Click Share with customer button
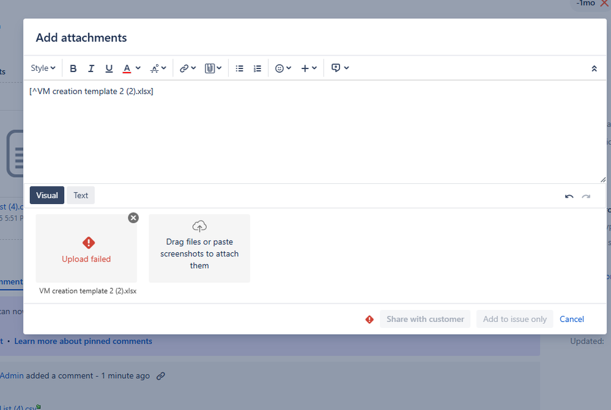The height and width of the screenshot is (410, 611). 425,320
